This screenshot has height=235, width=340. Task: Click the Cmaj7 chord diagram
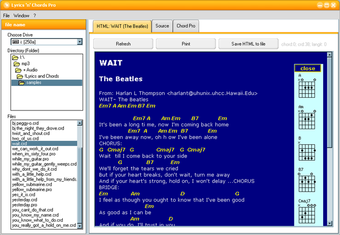pyautogui.click(x=307, y=211)
